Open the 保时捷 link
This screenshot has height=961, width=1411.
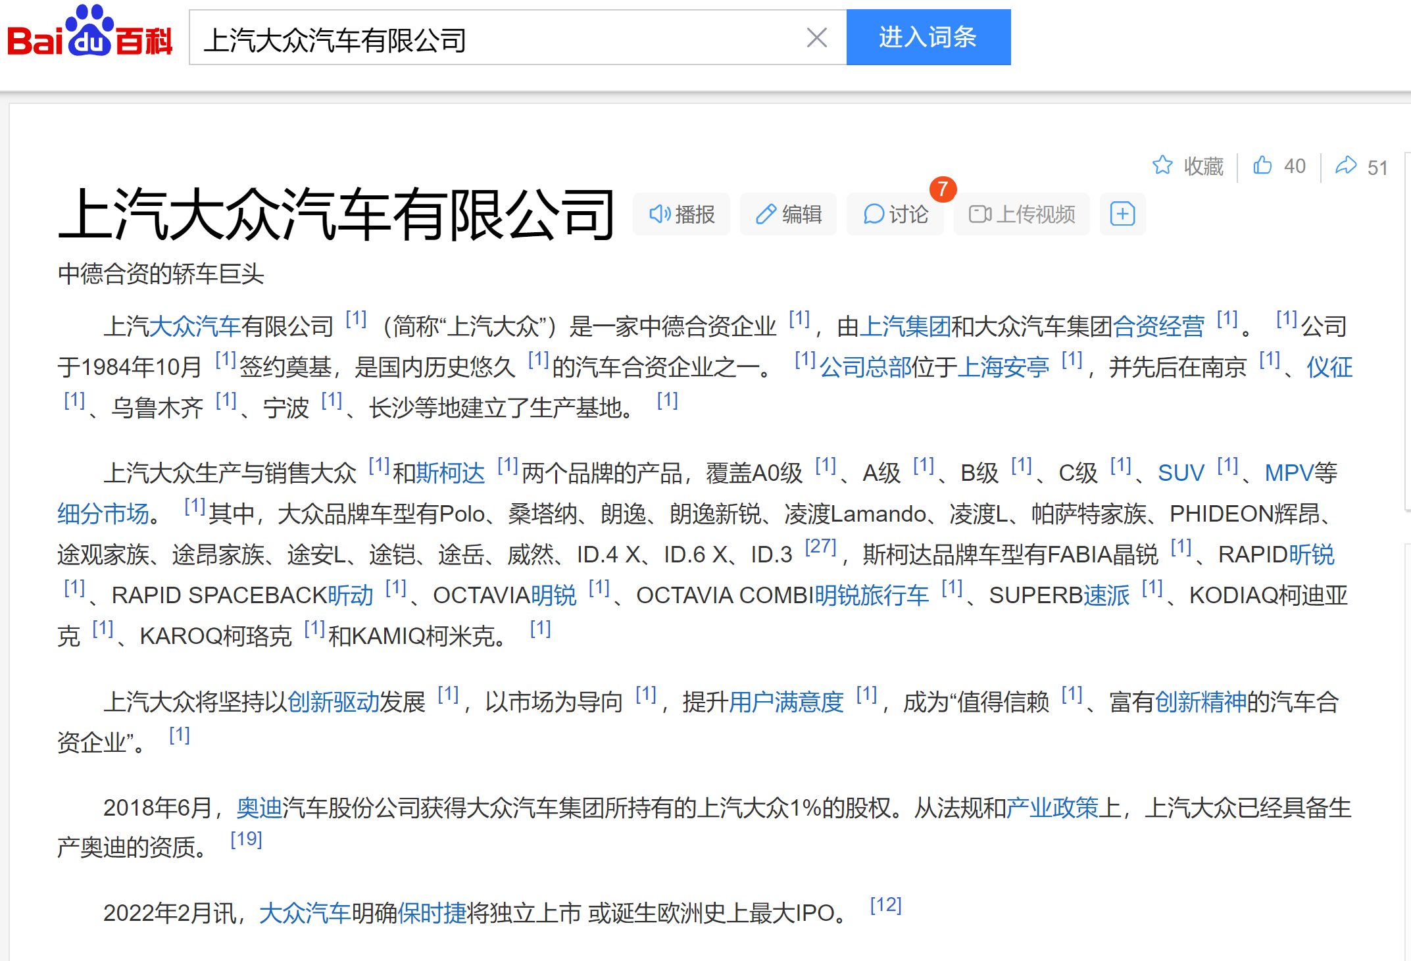(x=432, y=913)
